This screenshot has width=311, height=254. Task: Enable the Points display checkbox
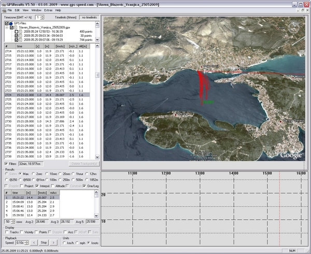point(36,232)
